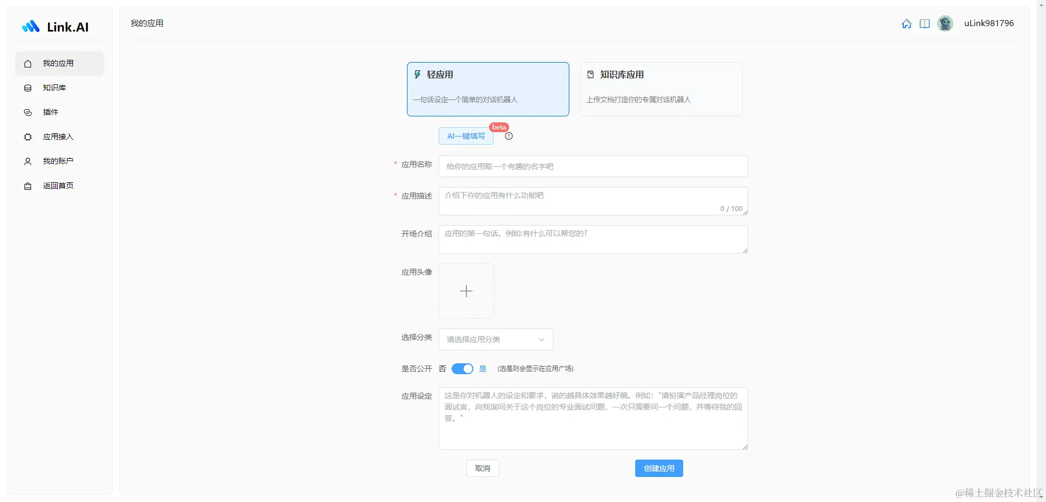Toggle 是否公开 switch to 否
This screenshot has height=502, width=1046.
coord(462,368)
